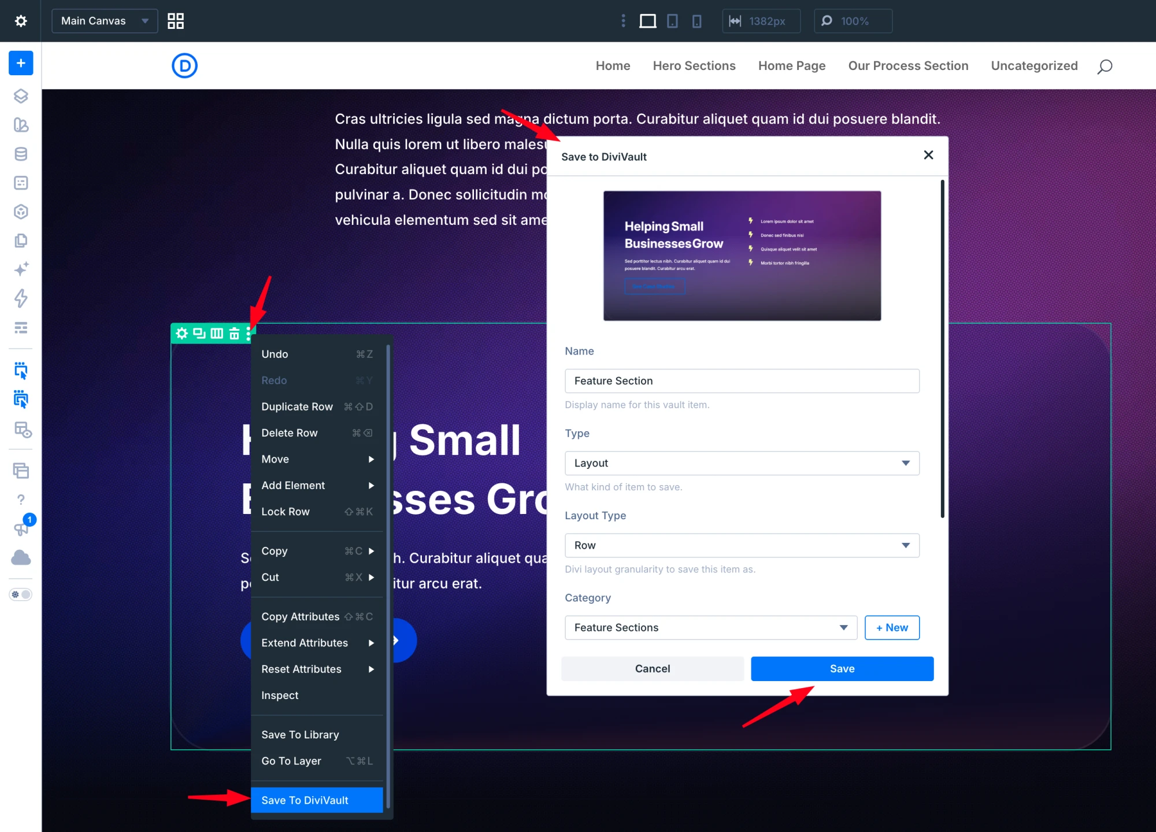The height and width of the screenshot is (832, 1156).
Task: Open the Our Process Section nav link
Action: pyautogui.click(x=908, y=66)
